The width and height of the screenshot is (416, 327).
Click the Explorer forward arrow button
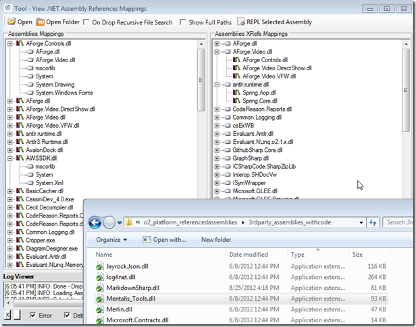pyautogui.click(x=110, y=222)
